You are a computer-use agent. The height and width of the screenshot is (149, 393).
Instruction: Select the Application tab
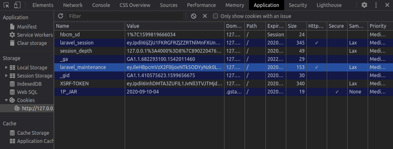click(x=266, y=5)
